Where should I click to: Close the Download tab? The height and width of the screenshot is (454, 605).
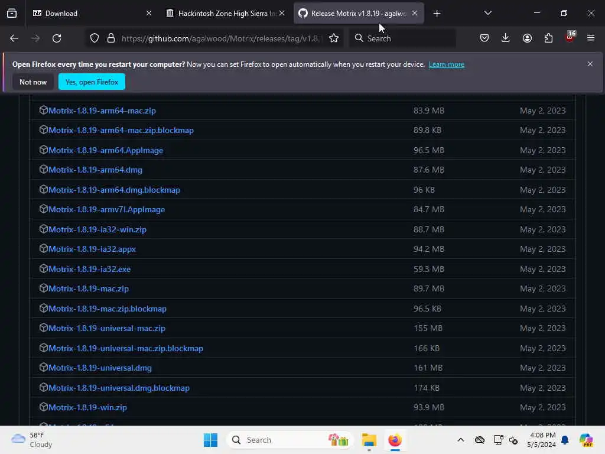pyautogui.click(x=149, y=14)
